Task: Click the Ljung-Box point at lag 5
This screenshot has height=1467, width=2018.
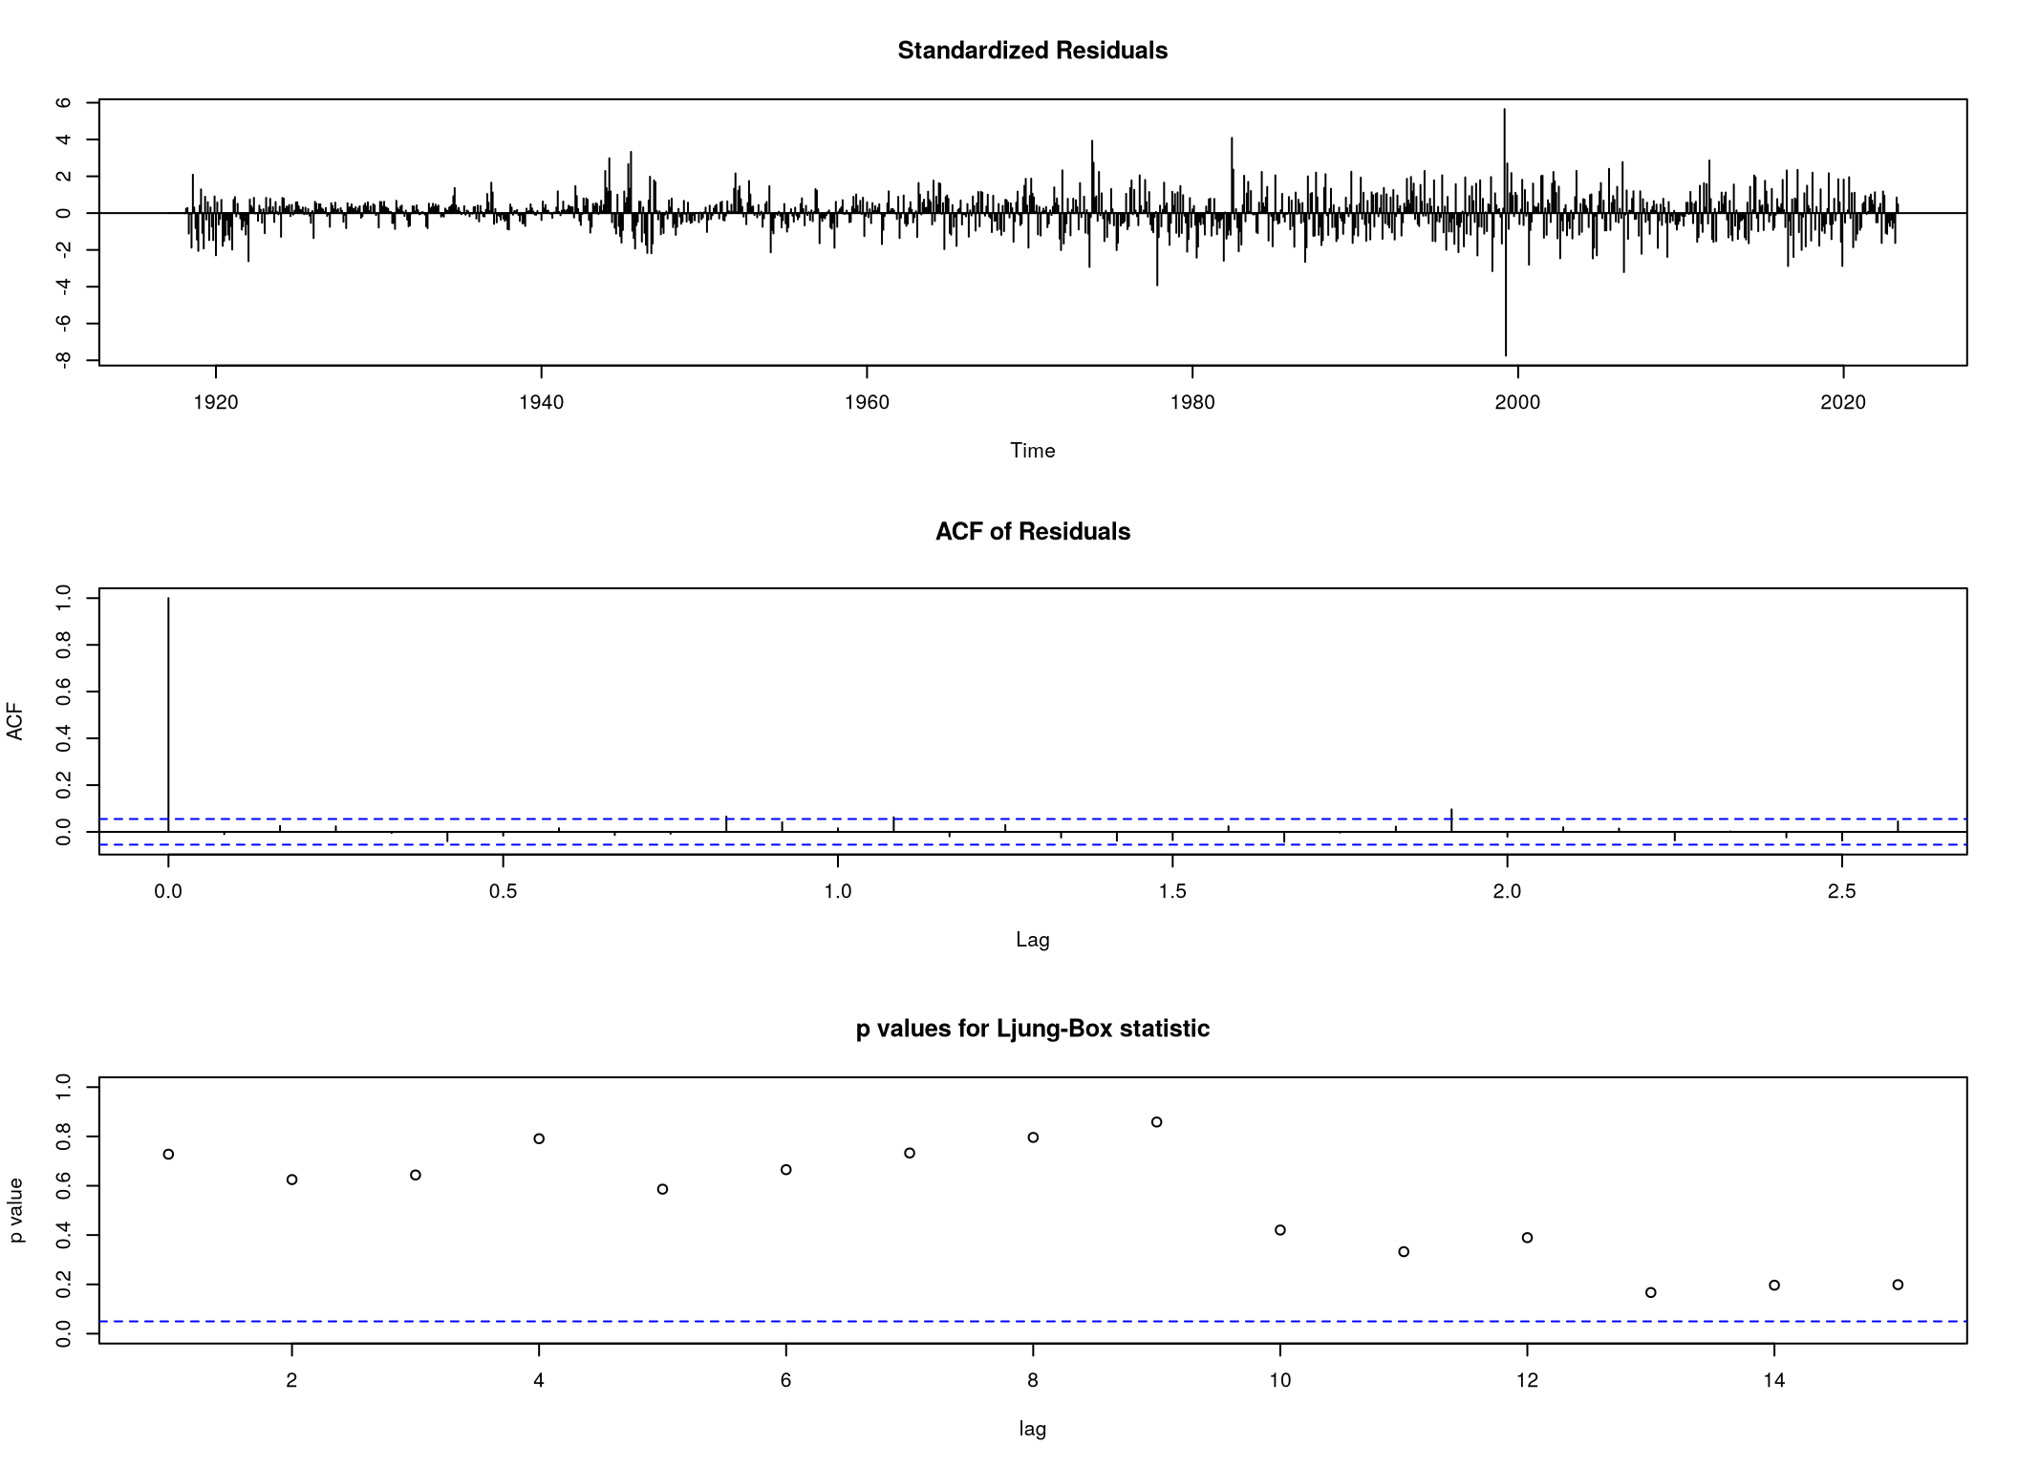Action: tap(662, 1189)
